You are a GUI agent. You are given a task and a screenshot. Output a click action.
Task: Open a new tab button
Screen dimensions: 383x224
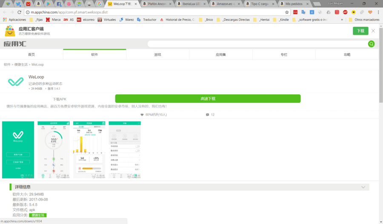point(317,4)
